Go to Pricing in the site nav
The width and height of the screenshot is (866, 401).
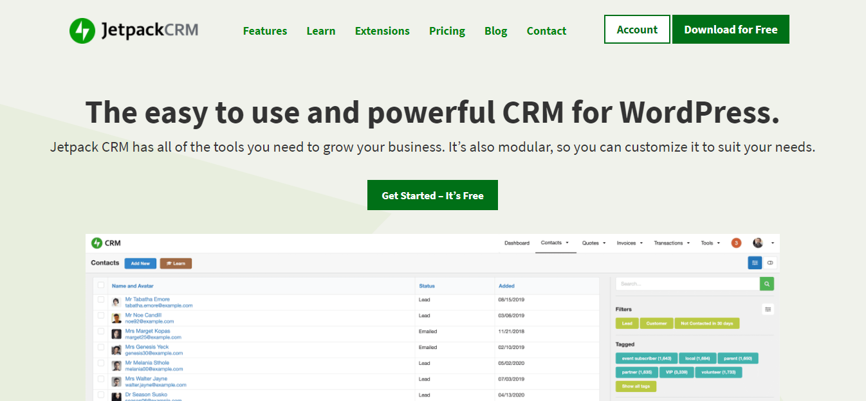[x=447, y=31]
